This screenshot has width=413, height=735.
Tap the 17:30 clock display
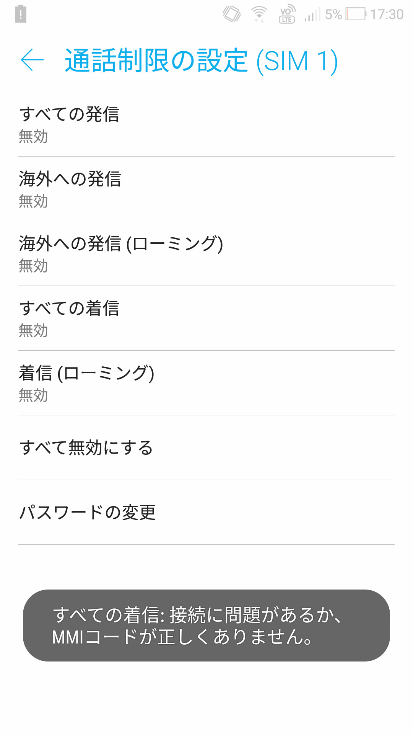click(387, 15)
